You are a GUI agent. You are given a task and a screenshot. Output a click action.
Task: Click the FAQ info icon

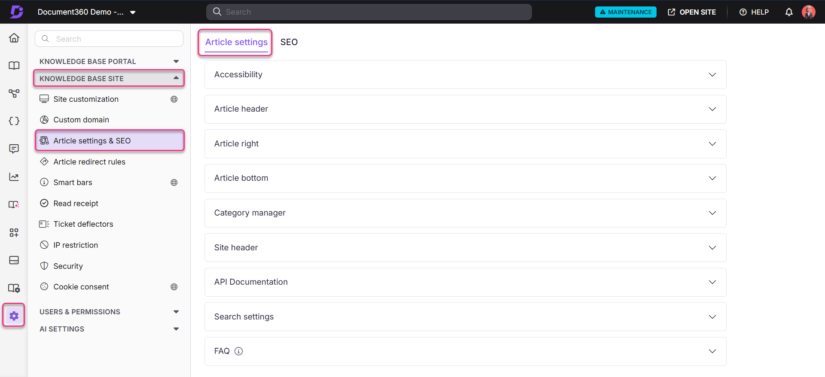pyautogui.click(x=239, y=351)
